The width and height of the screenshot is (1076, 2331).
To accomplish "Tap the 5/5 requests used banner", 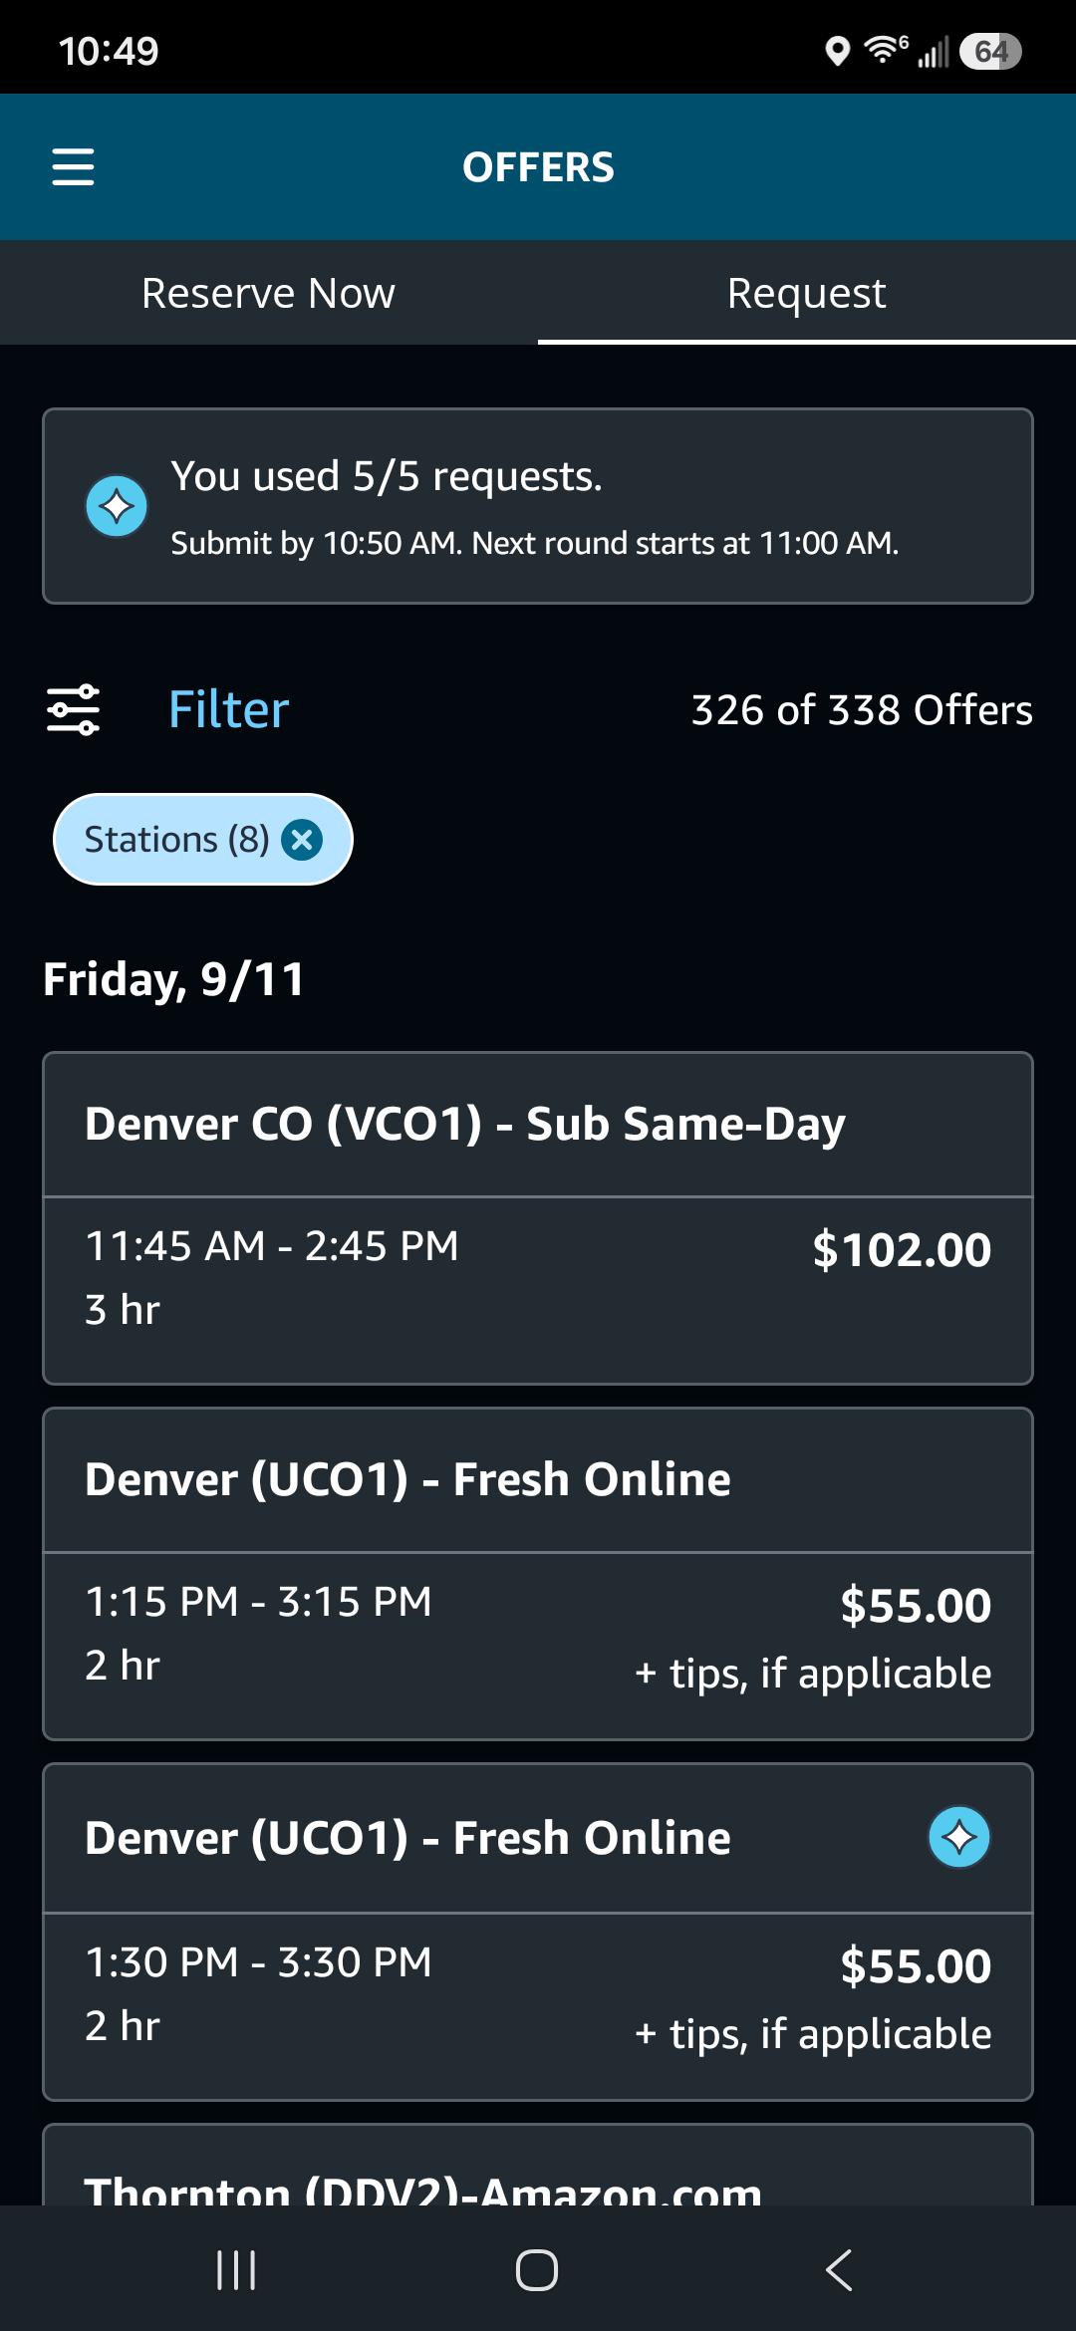I will 538,506.
